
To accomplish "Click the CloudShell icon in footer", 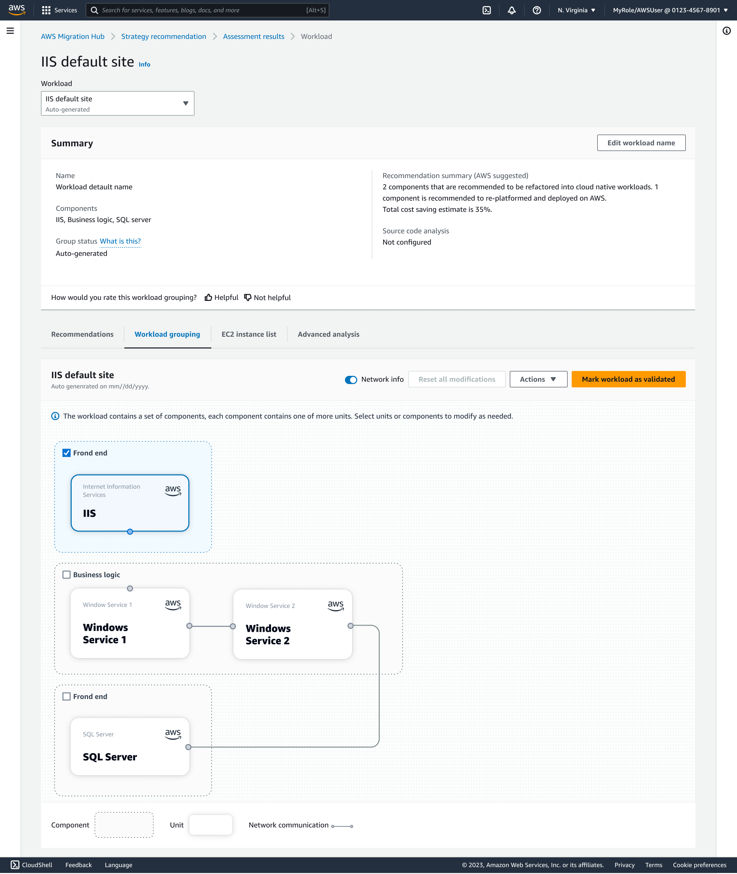I will [x=15, y=865].
